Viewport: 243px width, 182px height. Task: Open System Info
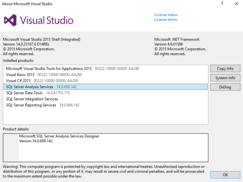click(x=225, y=78)
